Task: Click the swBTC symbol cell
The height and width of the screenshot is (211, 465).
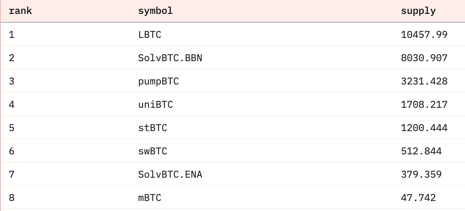Action: click(153, 151)
